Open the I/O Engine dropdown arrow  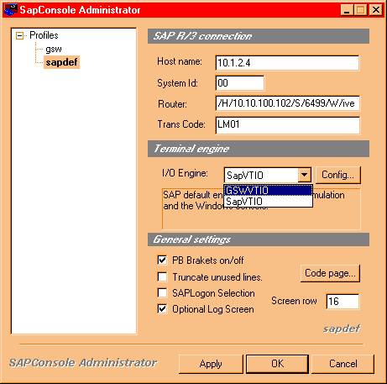[x=304, y=175]
